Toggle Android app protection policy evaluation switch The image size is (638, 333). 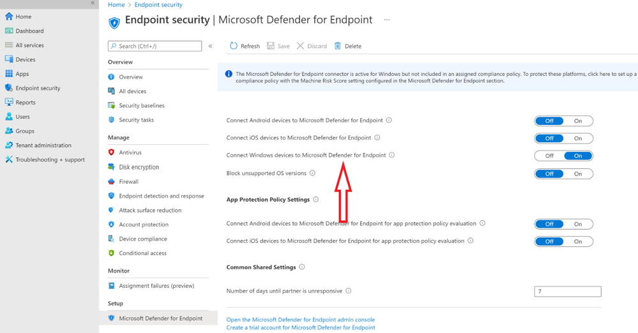pos(563,224)
